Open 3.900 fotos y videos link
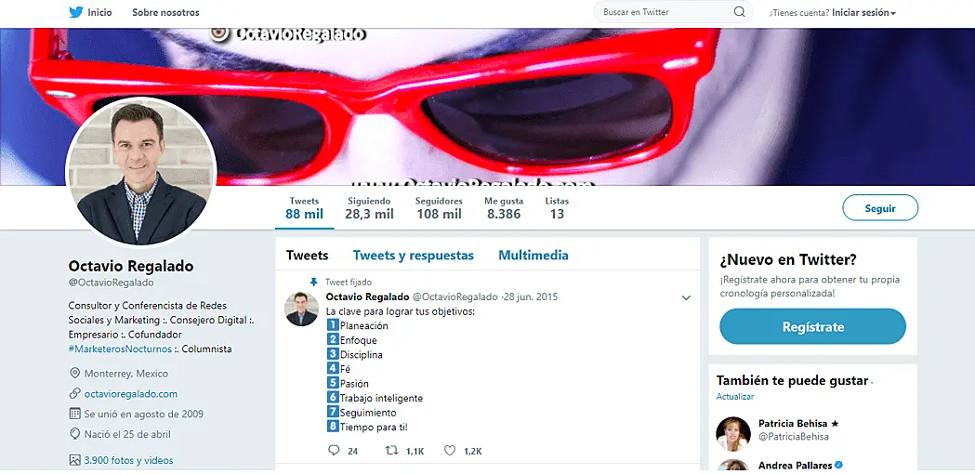 (x=128, y=460)
